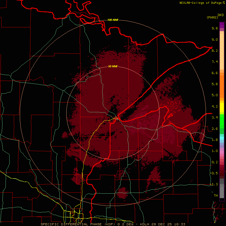Click the 5.0 scale value
The image size is (226, 226).
click(x=215, y=95)
